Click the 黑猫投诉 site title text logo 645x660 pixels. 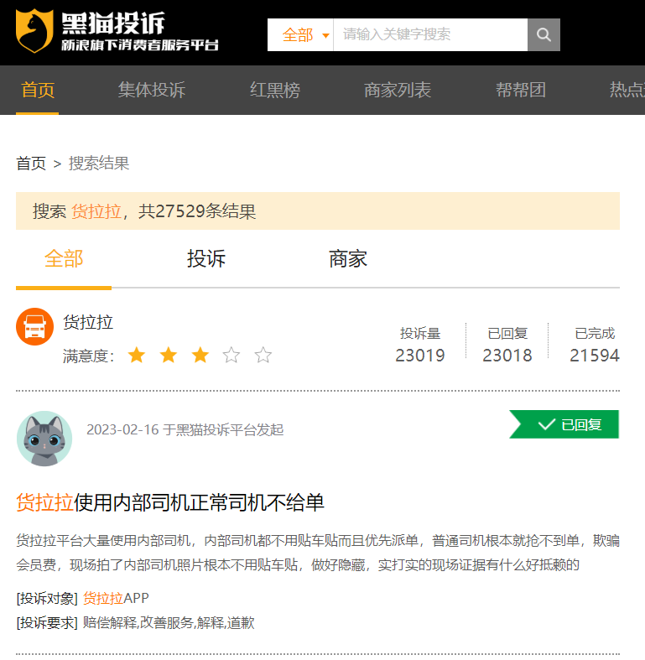pyautogui.click(x=113, y=23)
